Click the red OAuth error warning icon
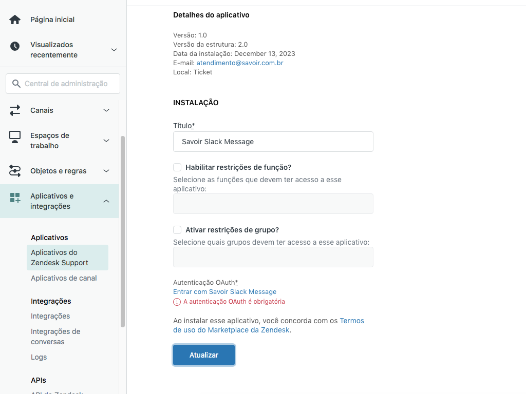Viewport: 526px width, 394px height. [177, 302]
